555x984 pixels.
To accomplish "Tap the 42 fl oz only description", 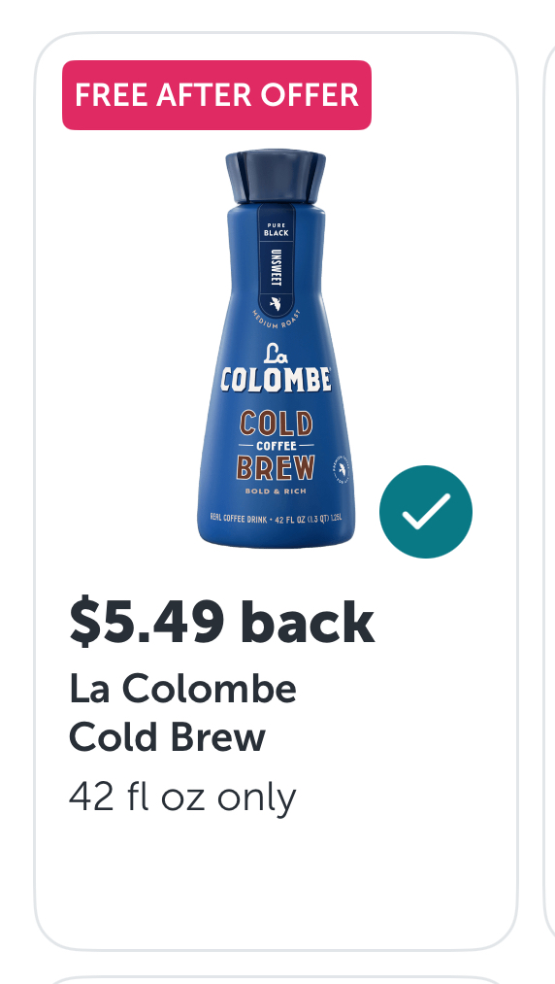I will 182,798.
